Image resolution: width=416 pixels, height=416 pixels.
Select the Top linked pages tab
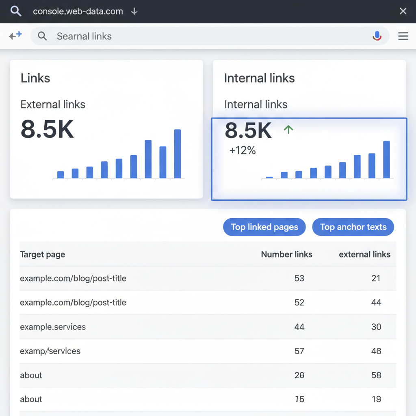coord(264,227)
